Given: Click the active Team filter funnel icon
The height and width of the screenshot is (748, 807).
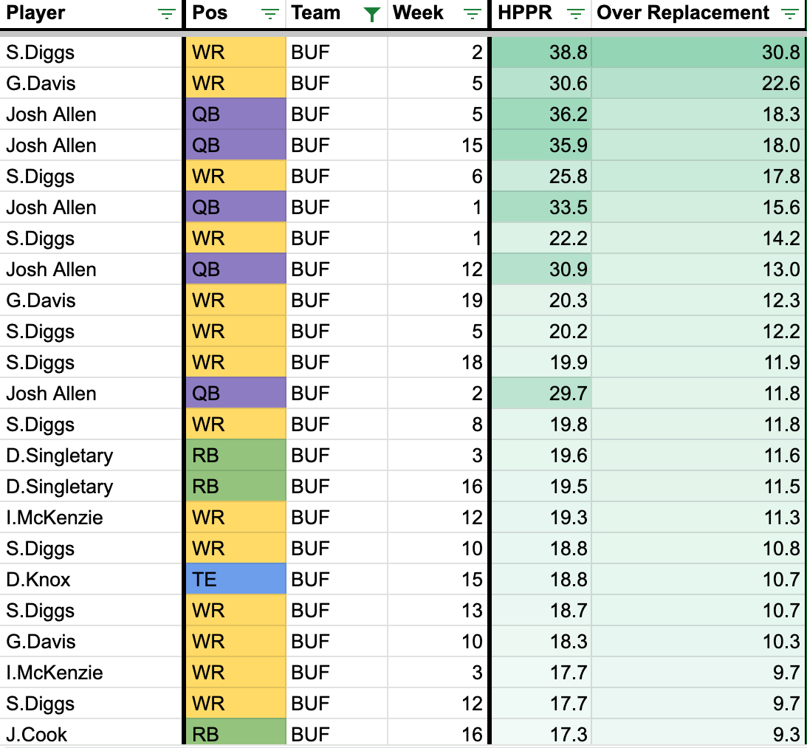Looking at the screenshot, I should tap(373, 14).
